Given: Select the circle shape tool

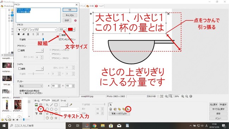Looking at the screenshot, I should click(x=51, y=109).
